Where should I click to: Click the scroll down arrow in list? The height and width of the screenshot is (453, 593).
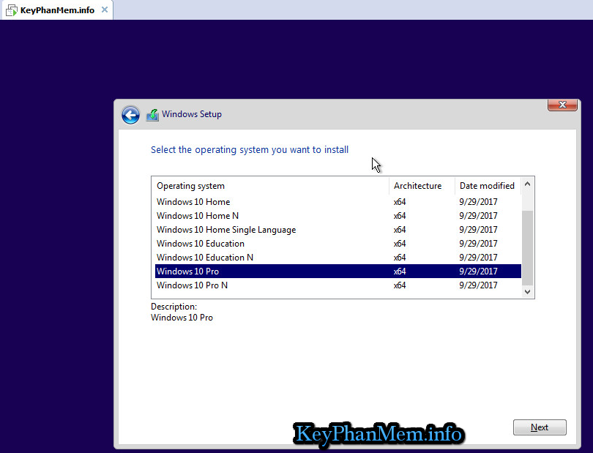(x=528, y=292)
